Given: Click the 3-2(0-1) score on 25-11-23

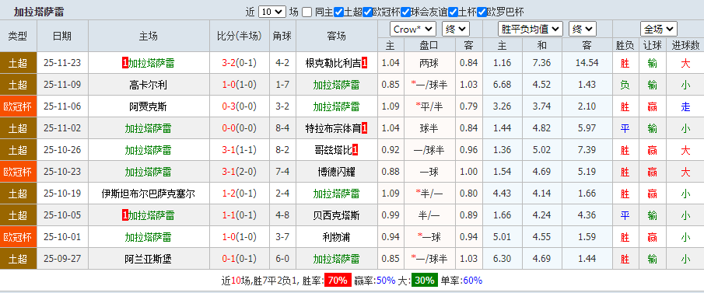Looking at the screenshot, I should click(x=240, y=63).
